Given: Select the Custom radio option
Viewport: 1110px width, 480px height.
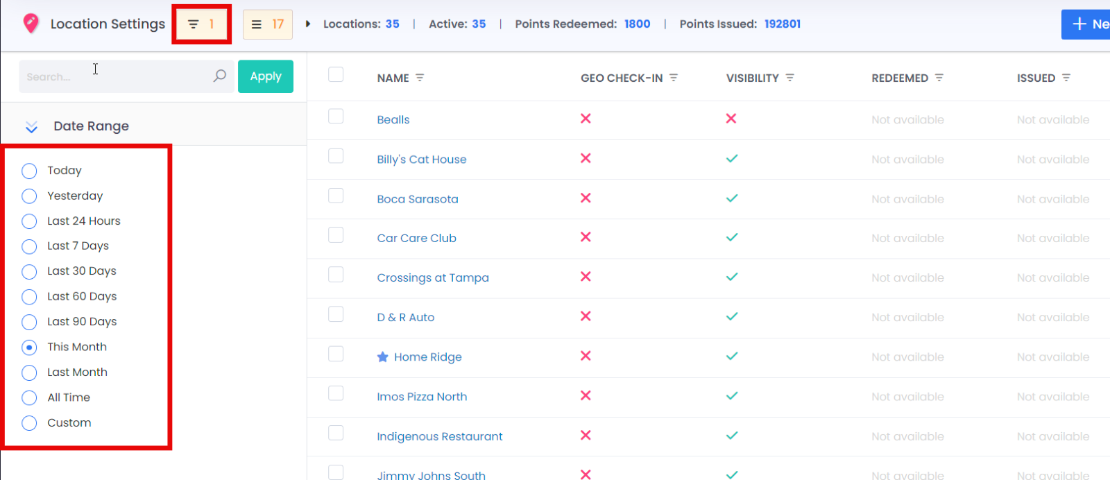Looking at the screenshot, I should click(x=29, y=423).
